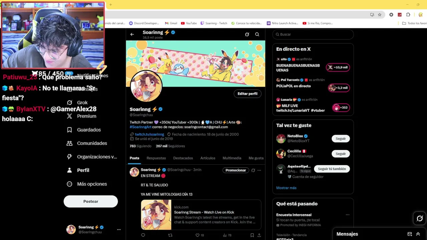The image size is (427, 240).
Task: Go to Perfil in the sidebar
Action: coord(78,170)
